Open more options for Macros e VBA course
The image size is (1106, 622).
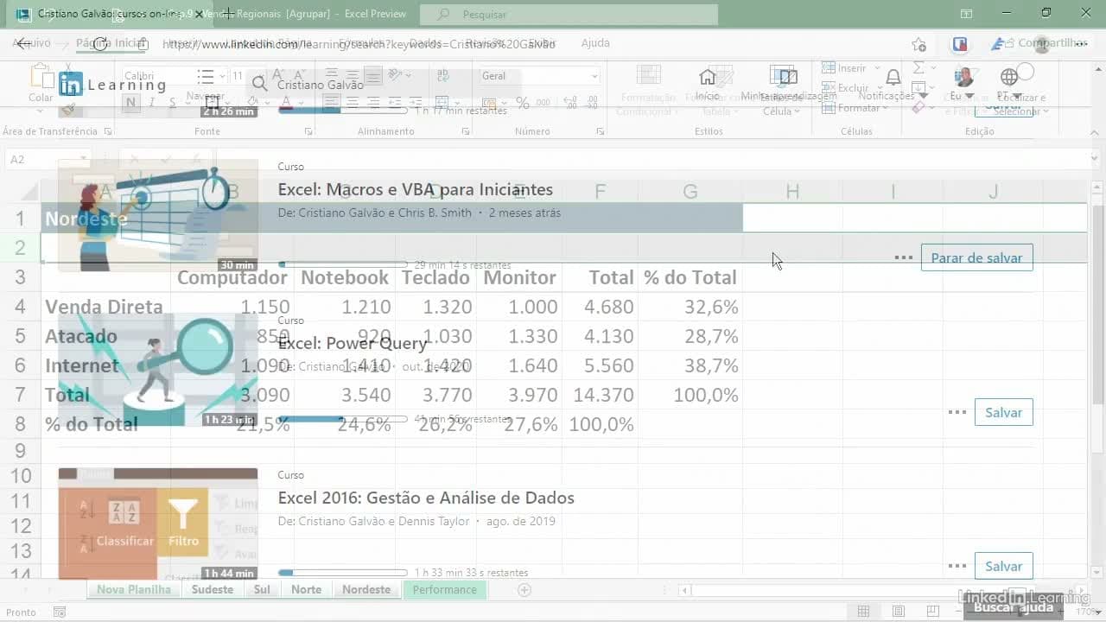tap(904, 257)
